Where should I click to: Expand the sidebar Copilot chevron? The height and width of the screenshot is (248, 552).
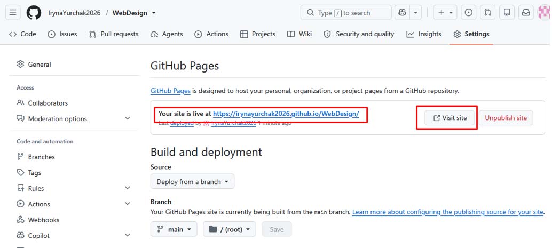pos(128,235)
